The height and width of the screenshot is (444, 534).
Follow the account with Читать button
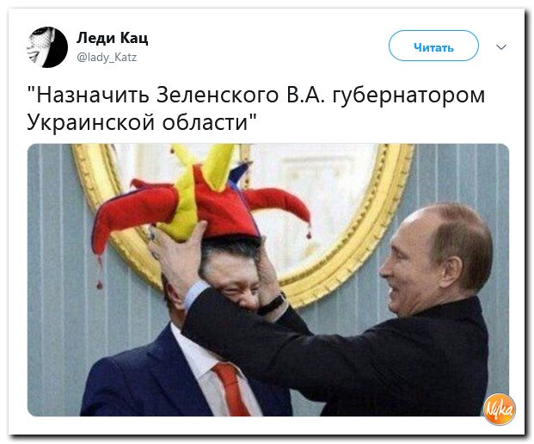(433, 46)
